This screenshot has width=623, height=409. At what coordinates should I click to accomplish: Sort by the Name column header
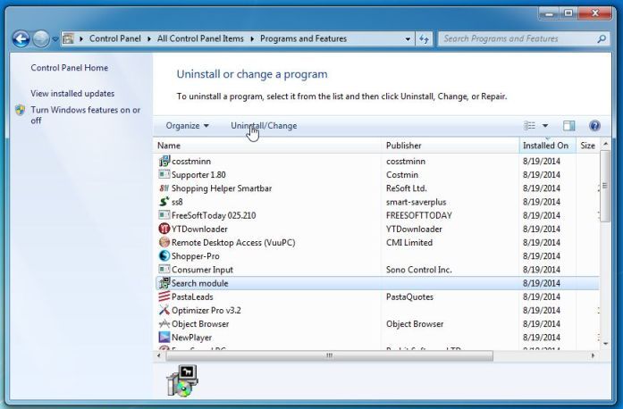click(267, 146)
